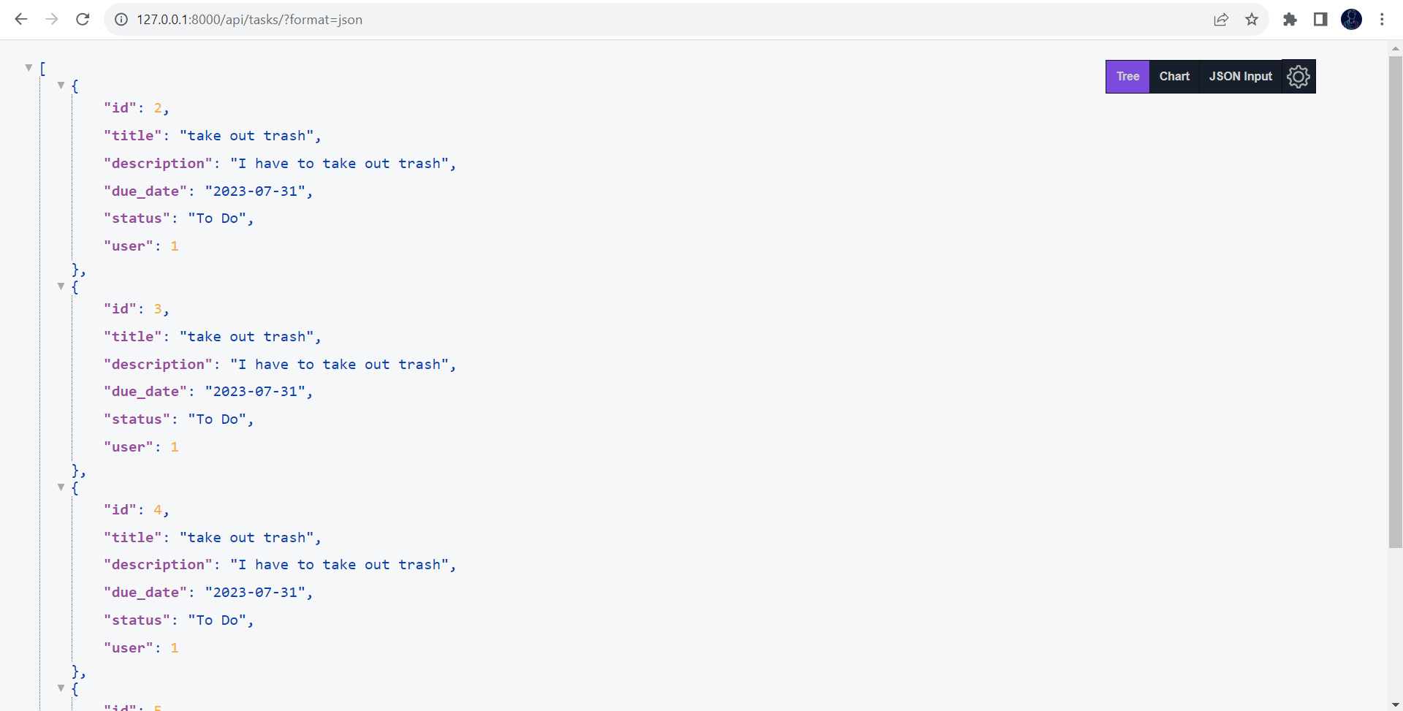Select the Tree view button
Image resolution: width=1403 pixels, height=711 pixels.
(x=1128, y=76)
